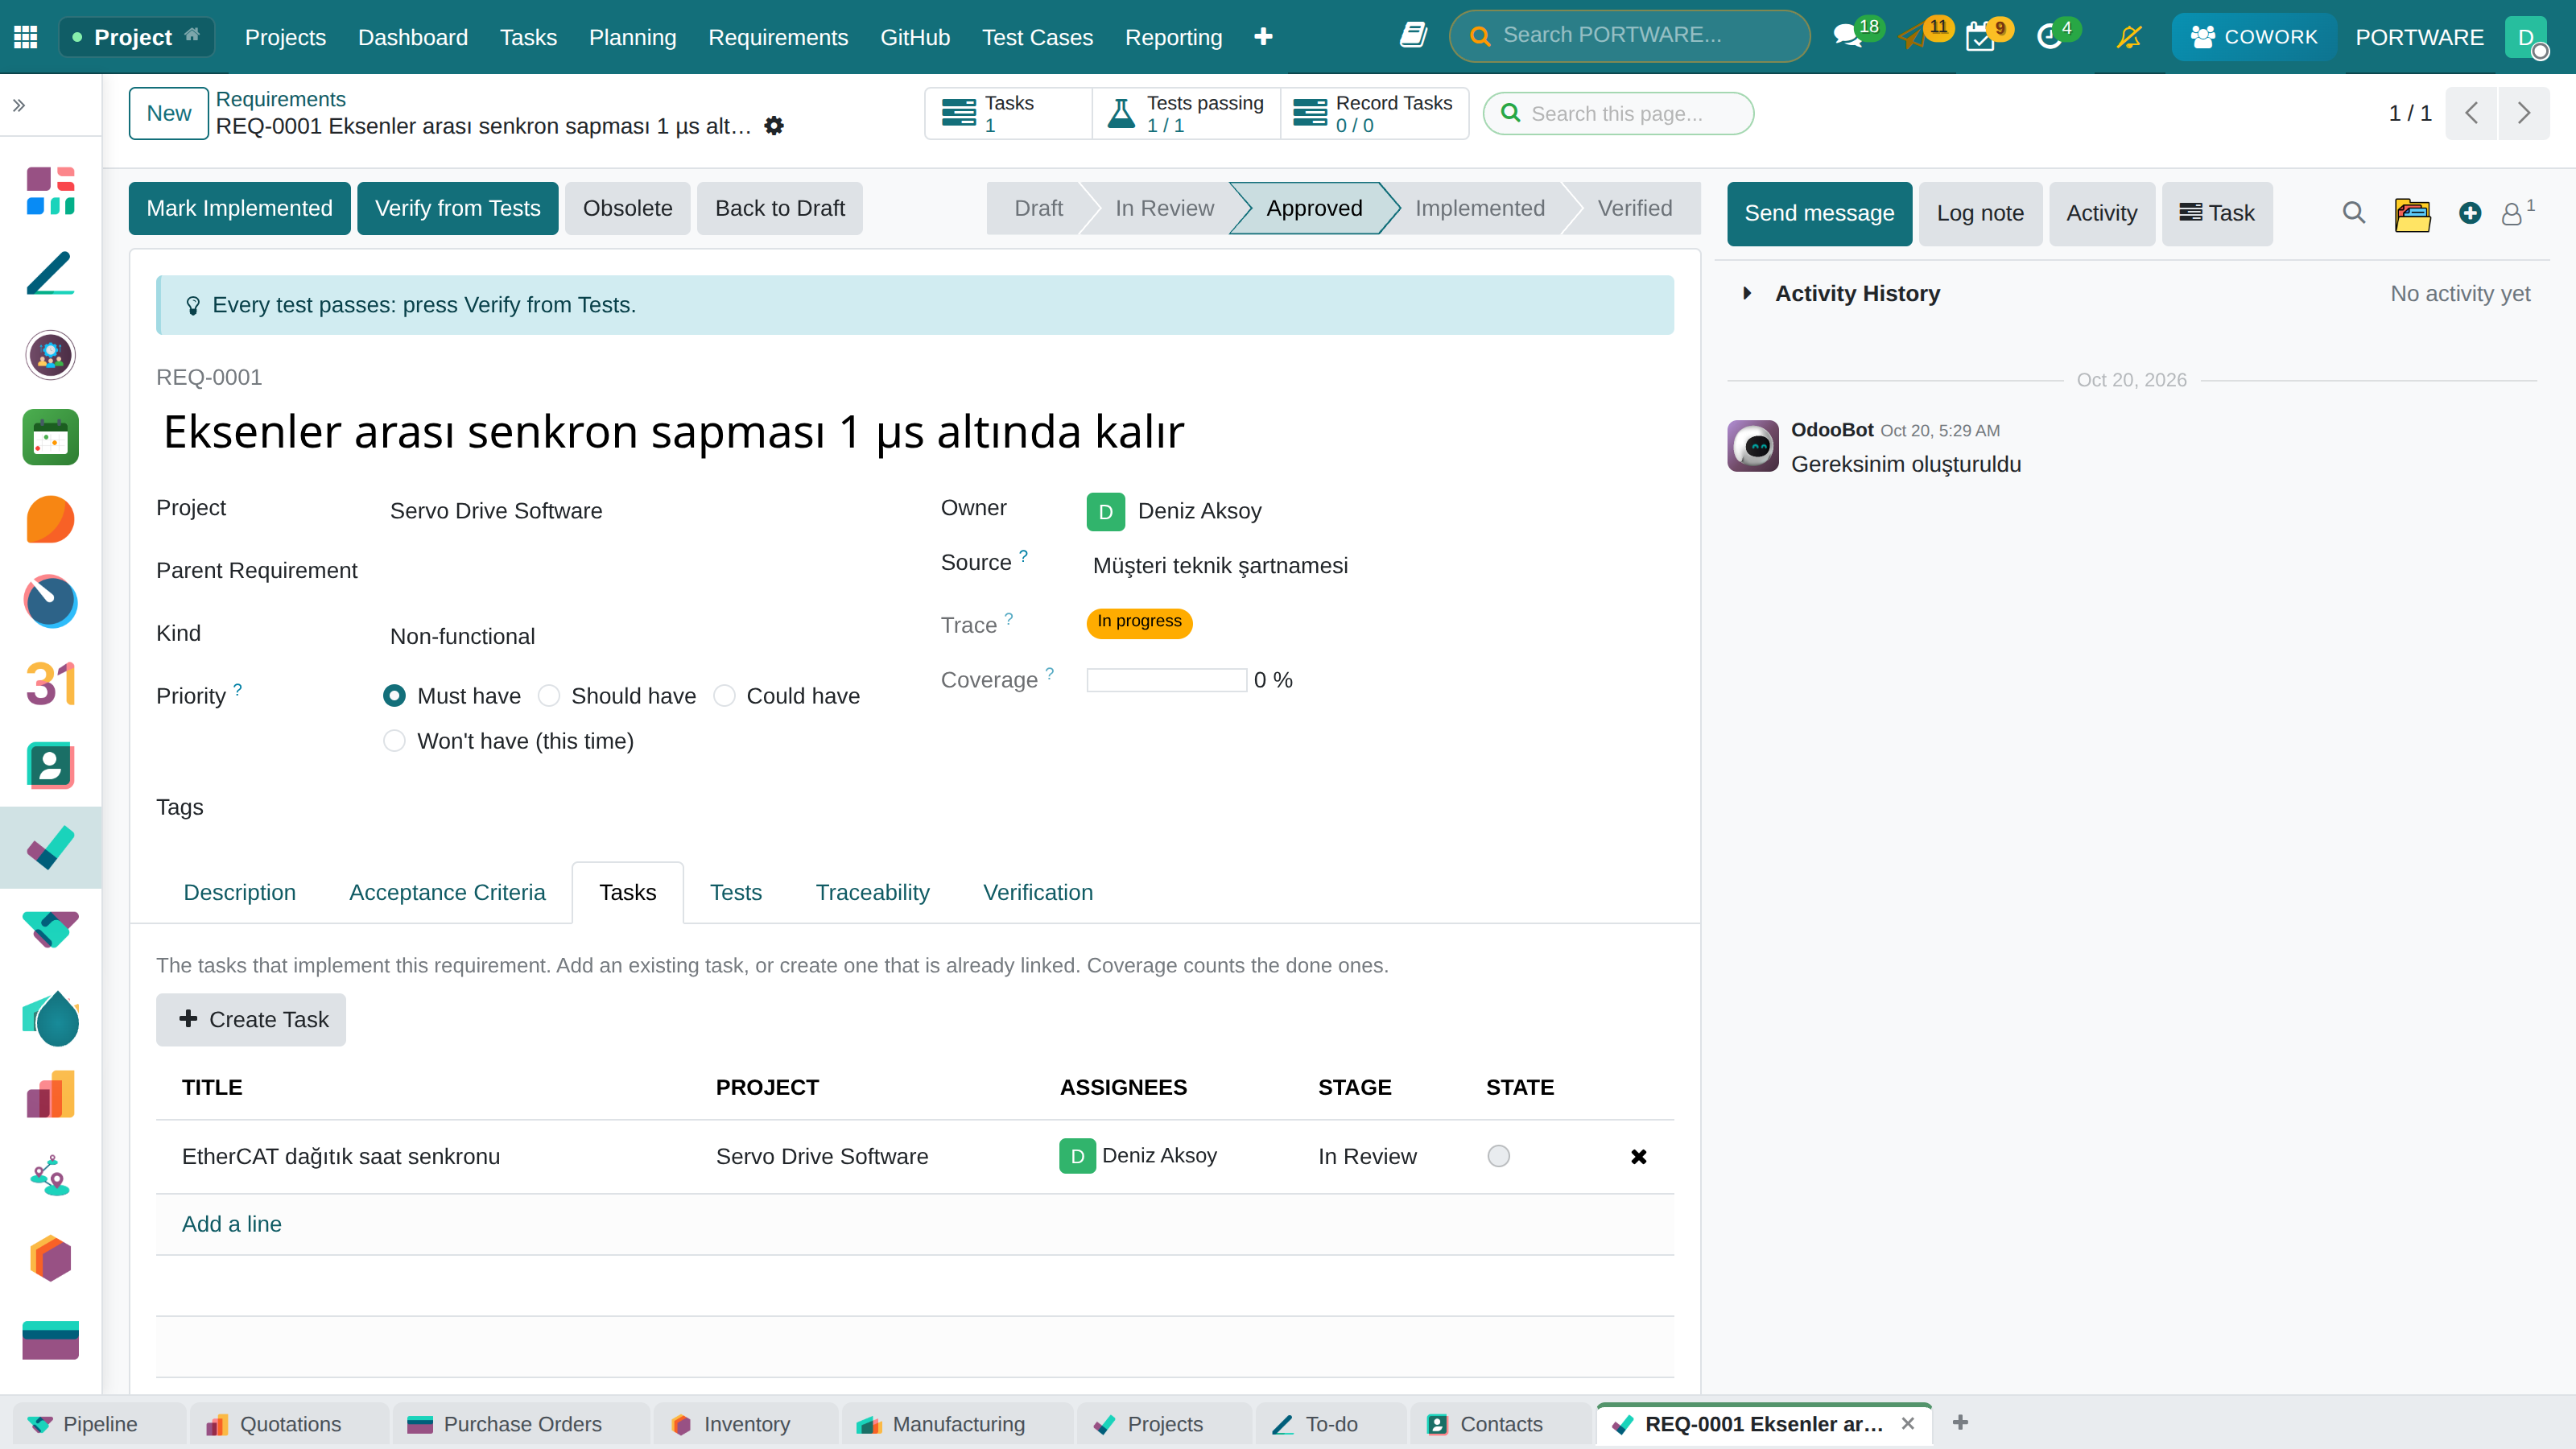The image size is (2576, 1449).
Task: Click the Add a line link
Action: click(231, 1224)
